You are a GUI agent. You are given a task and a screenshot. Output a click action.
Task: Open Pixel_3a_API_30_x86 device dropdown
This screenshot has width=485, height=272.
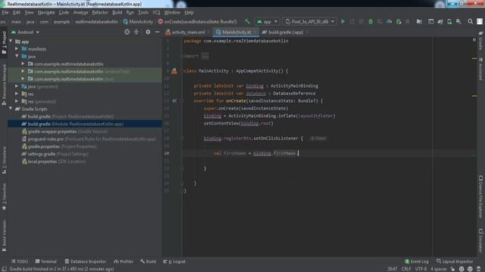pyautogui.click(x=310, y=22)
